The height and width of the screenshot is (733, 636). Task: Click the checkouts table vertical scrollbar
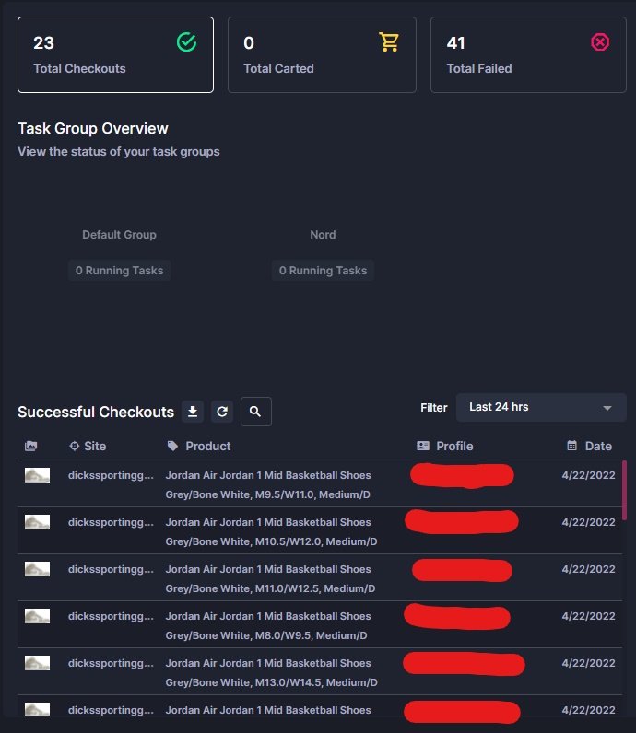tap(624, 490)
